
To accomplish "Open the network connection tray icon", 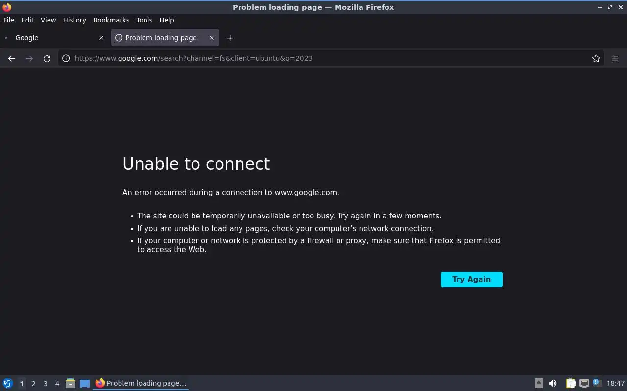I will pos(584,383).
